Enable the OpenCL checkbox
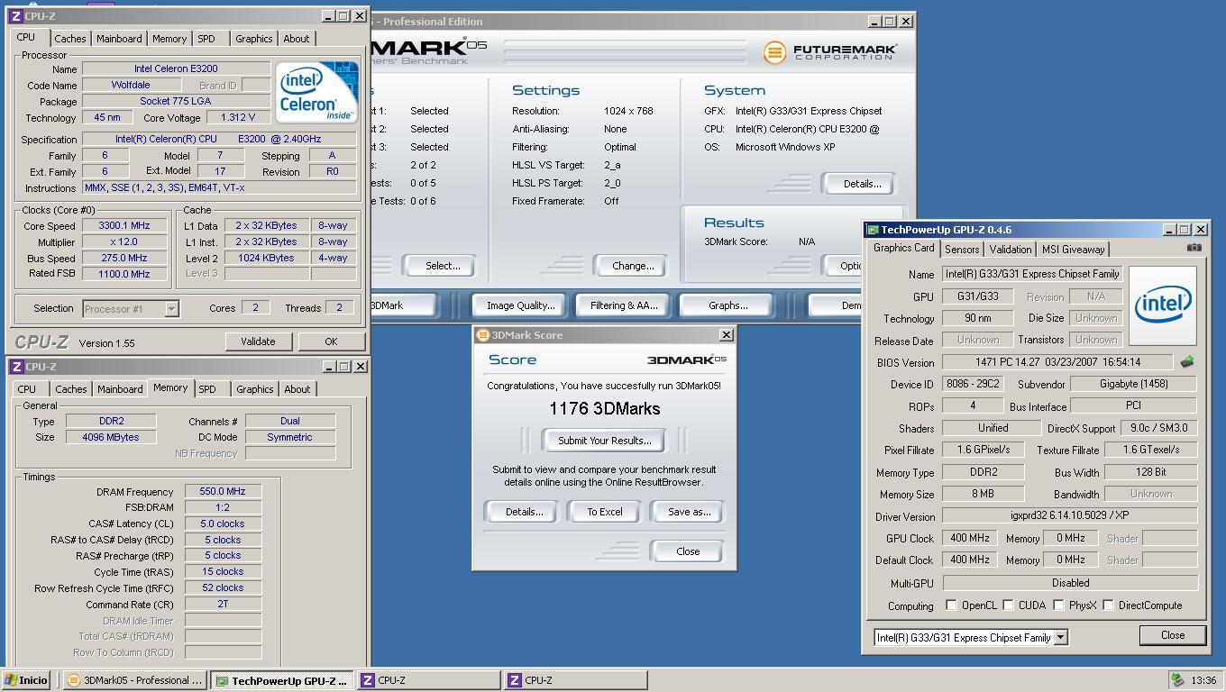This screenshot has height=692, width=1226. coord(951,605)
